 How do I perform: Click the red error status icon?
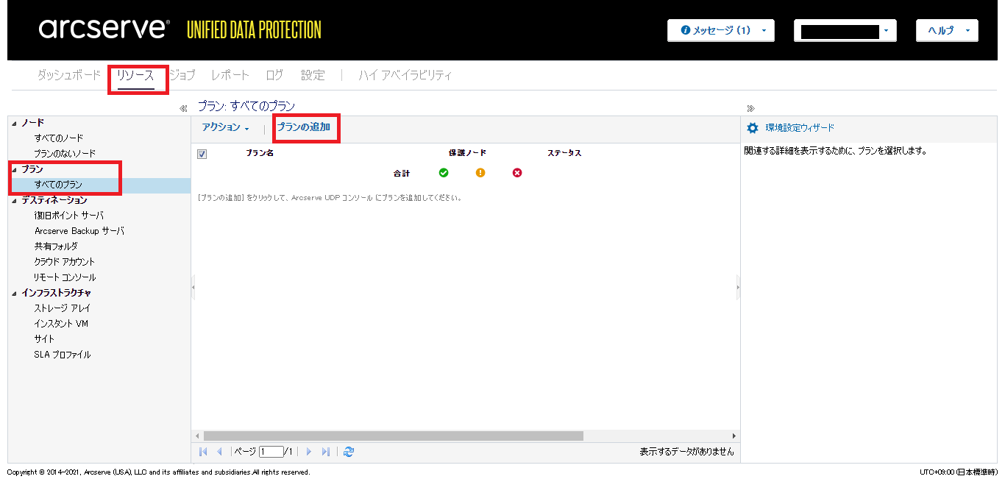coord(517,173)
